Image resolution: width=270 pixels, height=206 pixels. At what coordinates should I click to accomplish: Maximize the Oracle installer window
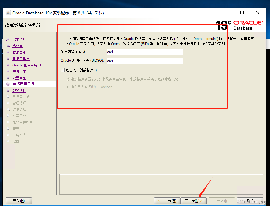tap(242, 13)
